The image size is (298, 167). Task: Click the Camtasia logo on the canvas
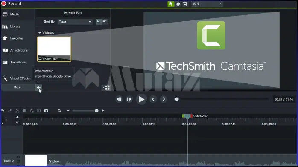(211, 35)
